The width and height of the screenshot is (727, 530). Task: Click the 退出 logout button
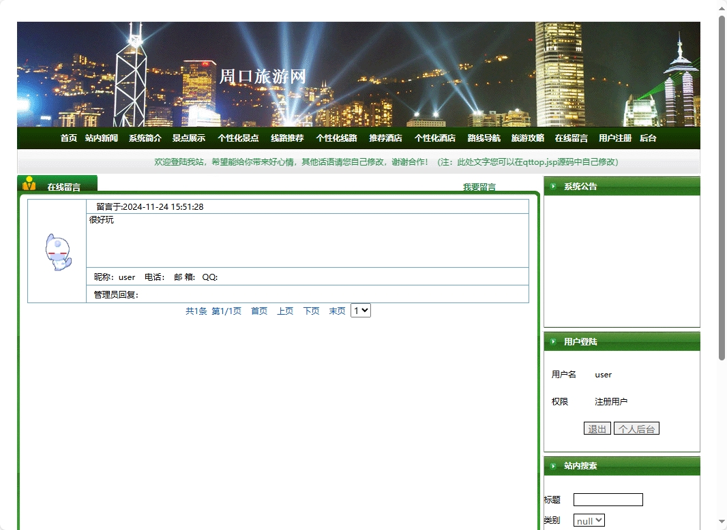pyautogui.click(x=597, y=428)
